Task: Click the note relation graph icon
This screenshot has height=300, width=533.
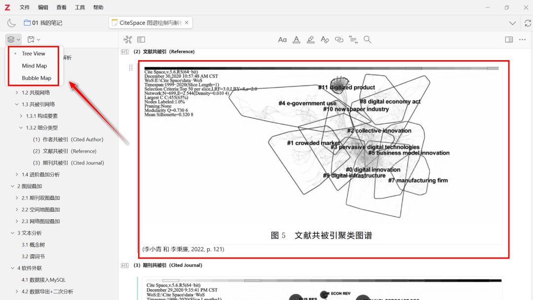Action: coord(128,39)
